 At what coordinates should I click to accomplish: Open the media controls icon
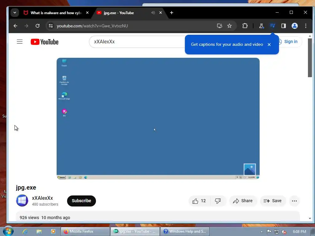(273, 26)
